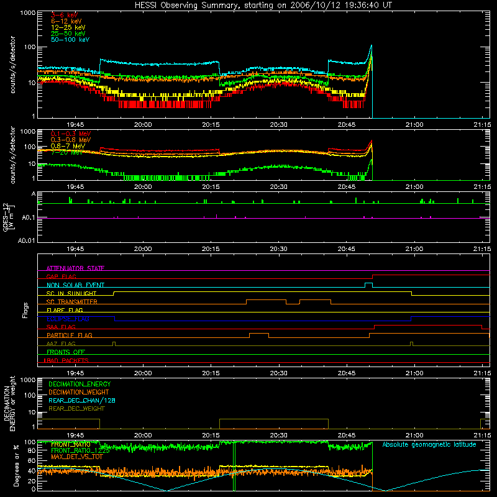Screen dimensions: 497x497
Task: Select the 7-20 MeV legend entry
Action: tap(67, 152)
